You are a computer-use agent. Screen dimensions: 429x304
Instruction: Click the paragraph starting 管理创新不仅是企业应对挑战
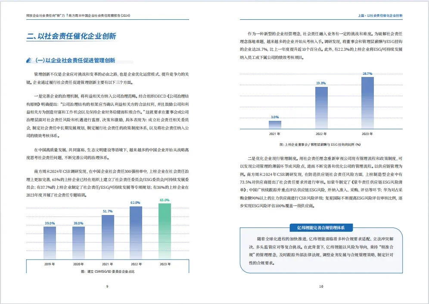[108, 78]
